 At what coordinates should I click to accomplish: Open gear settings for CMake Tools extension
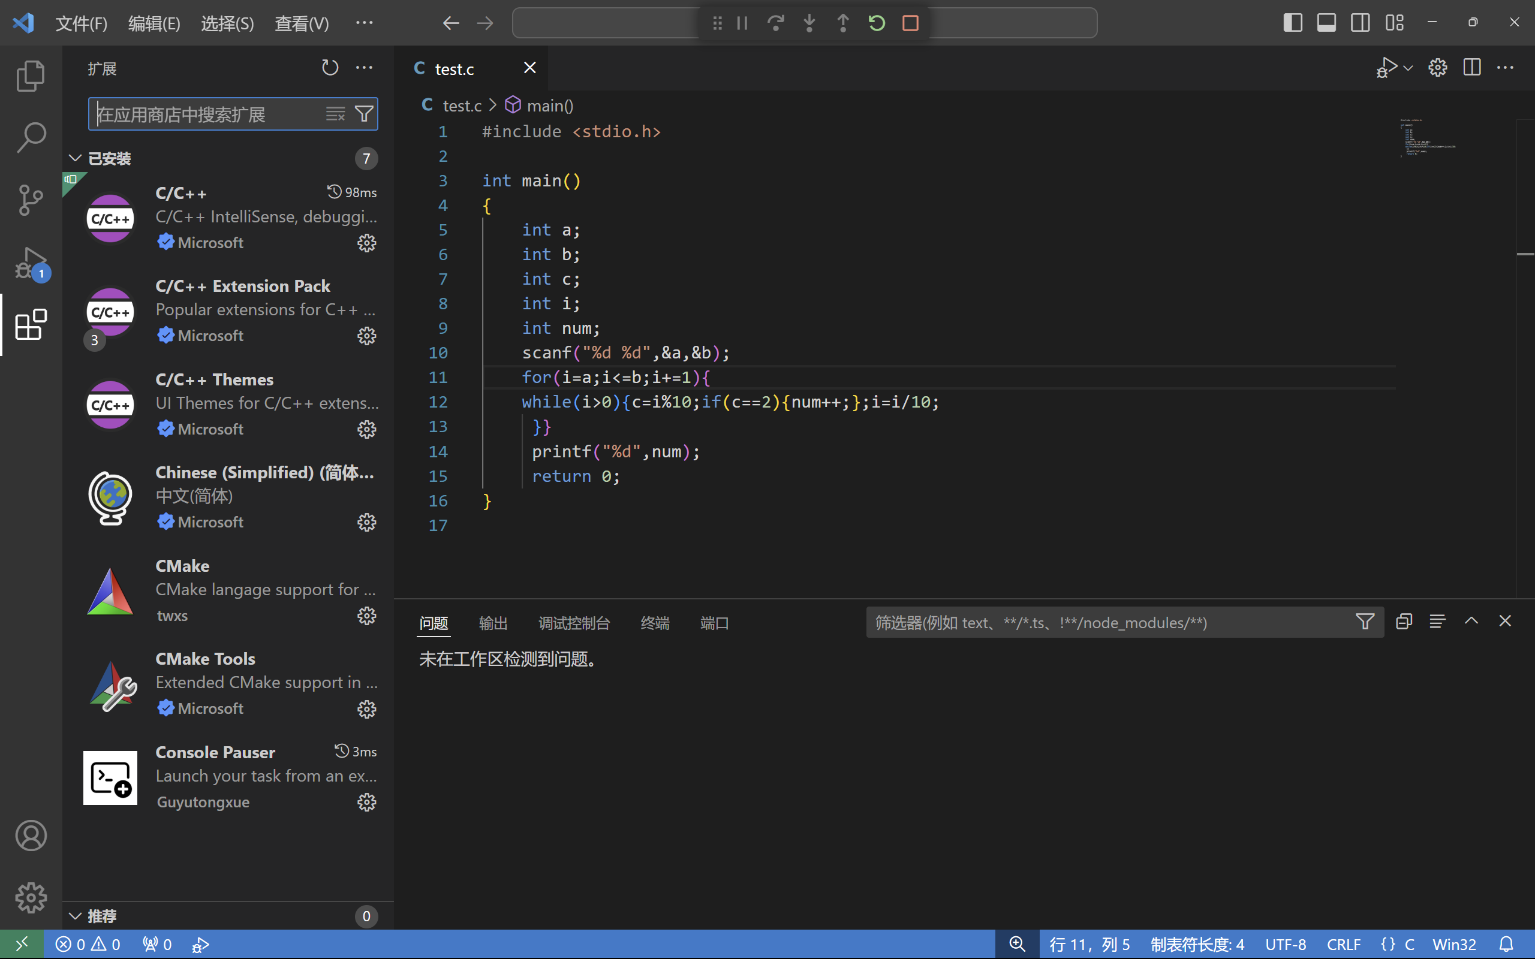[366, 708]
